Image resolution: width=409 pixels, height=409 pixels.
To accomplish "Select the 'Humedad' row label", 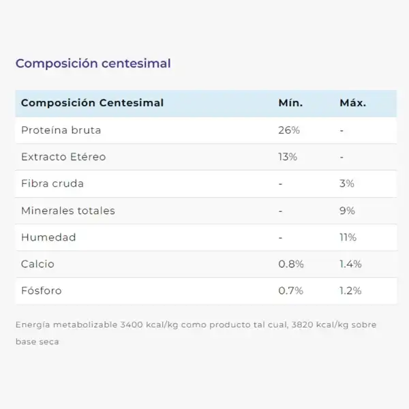I will (x=48, y=237).
